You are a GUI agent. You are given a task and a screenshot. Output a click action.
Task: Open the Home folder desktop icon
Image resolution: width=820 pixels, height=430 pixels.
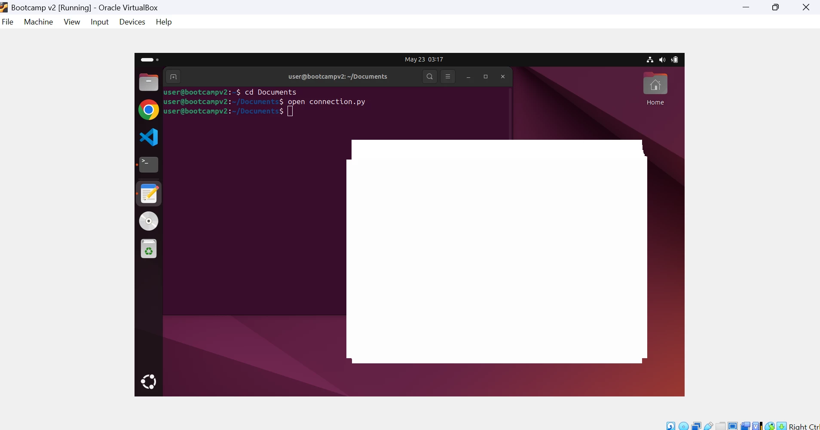coord(655,89)
